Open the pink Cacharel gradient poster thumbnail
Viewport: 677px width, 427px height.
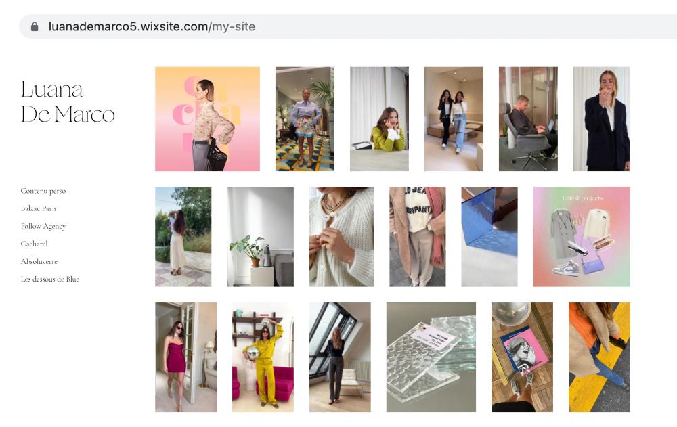(x=208, y=119)
